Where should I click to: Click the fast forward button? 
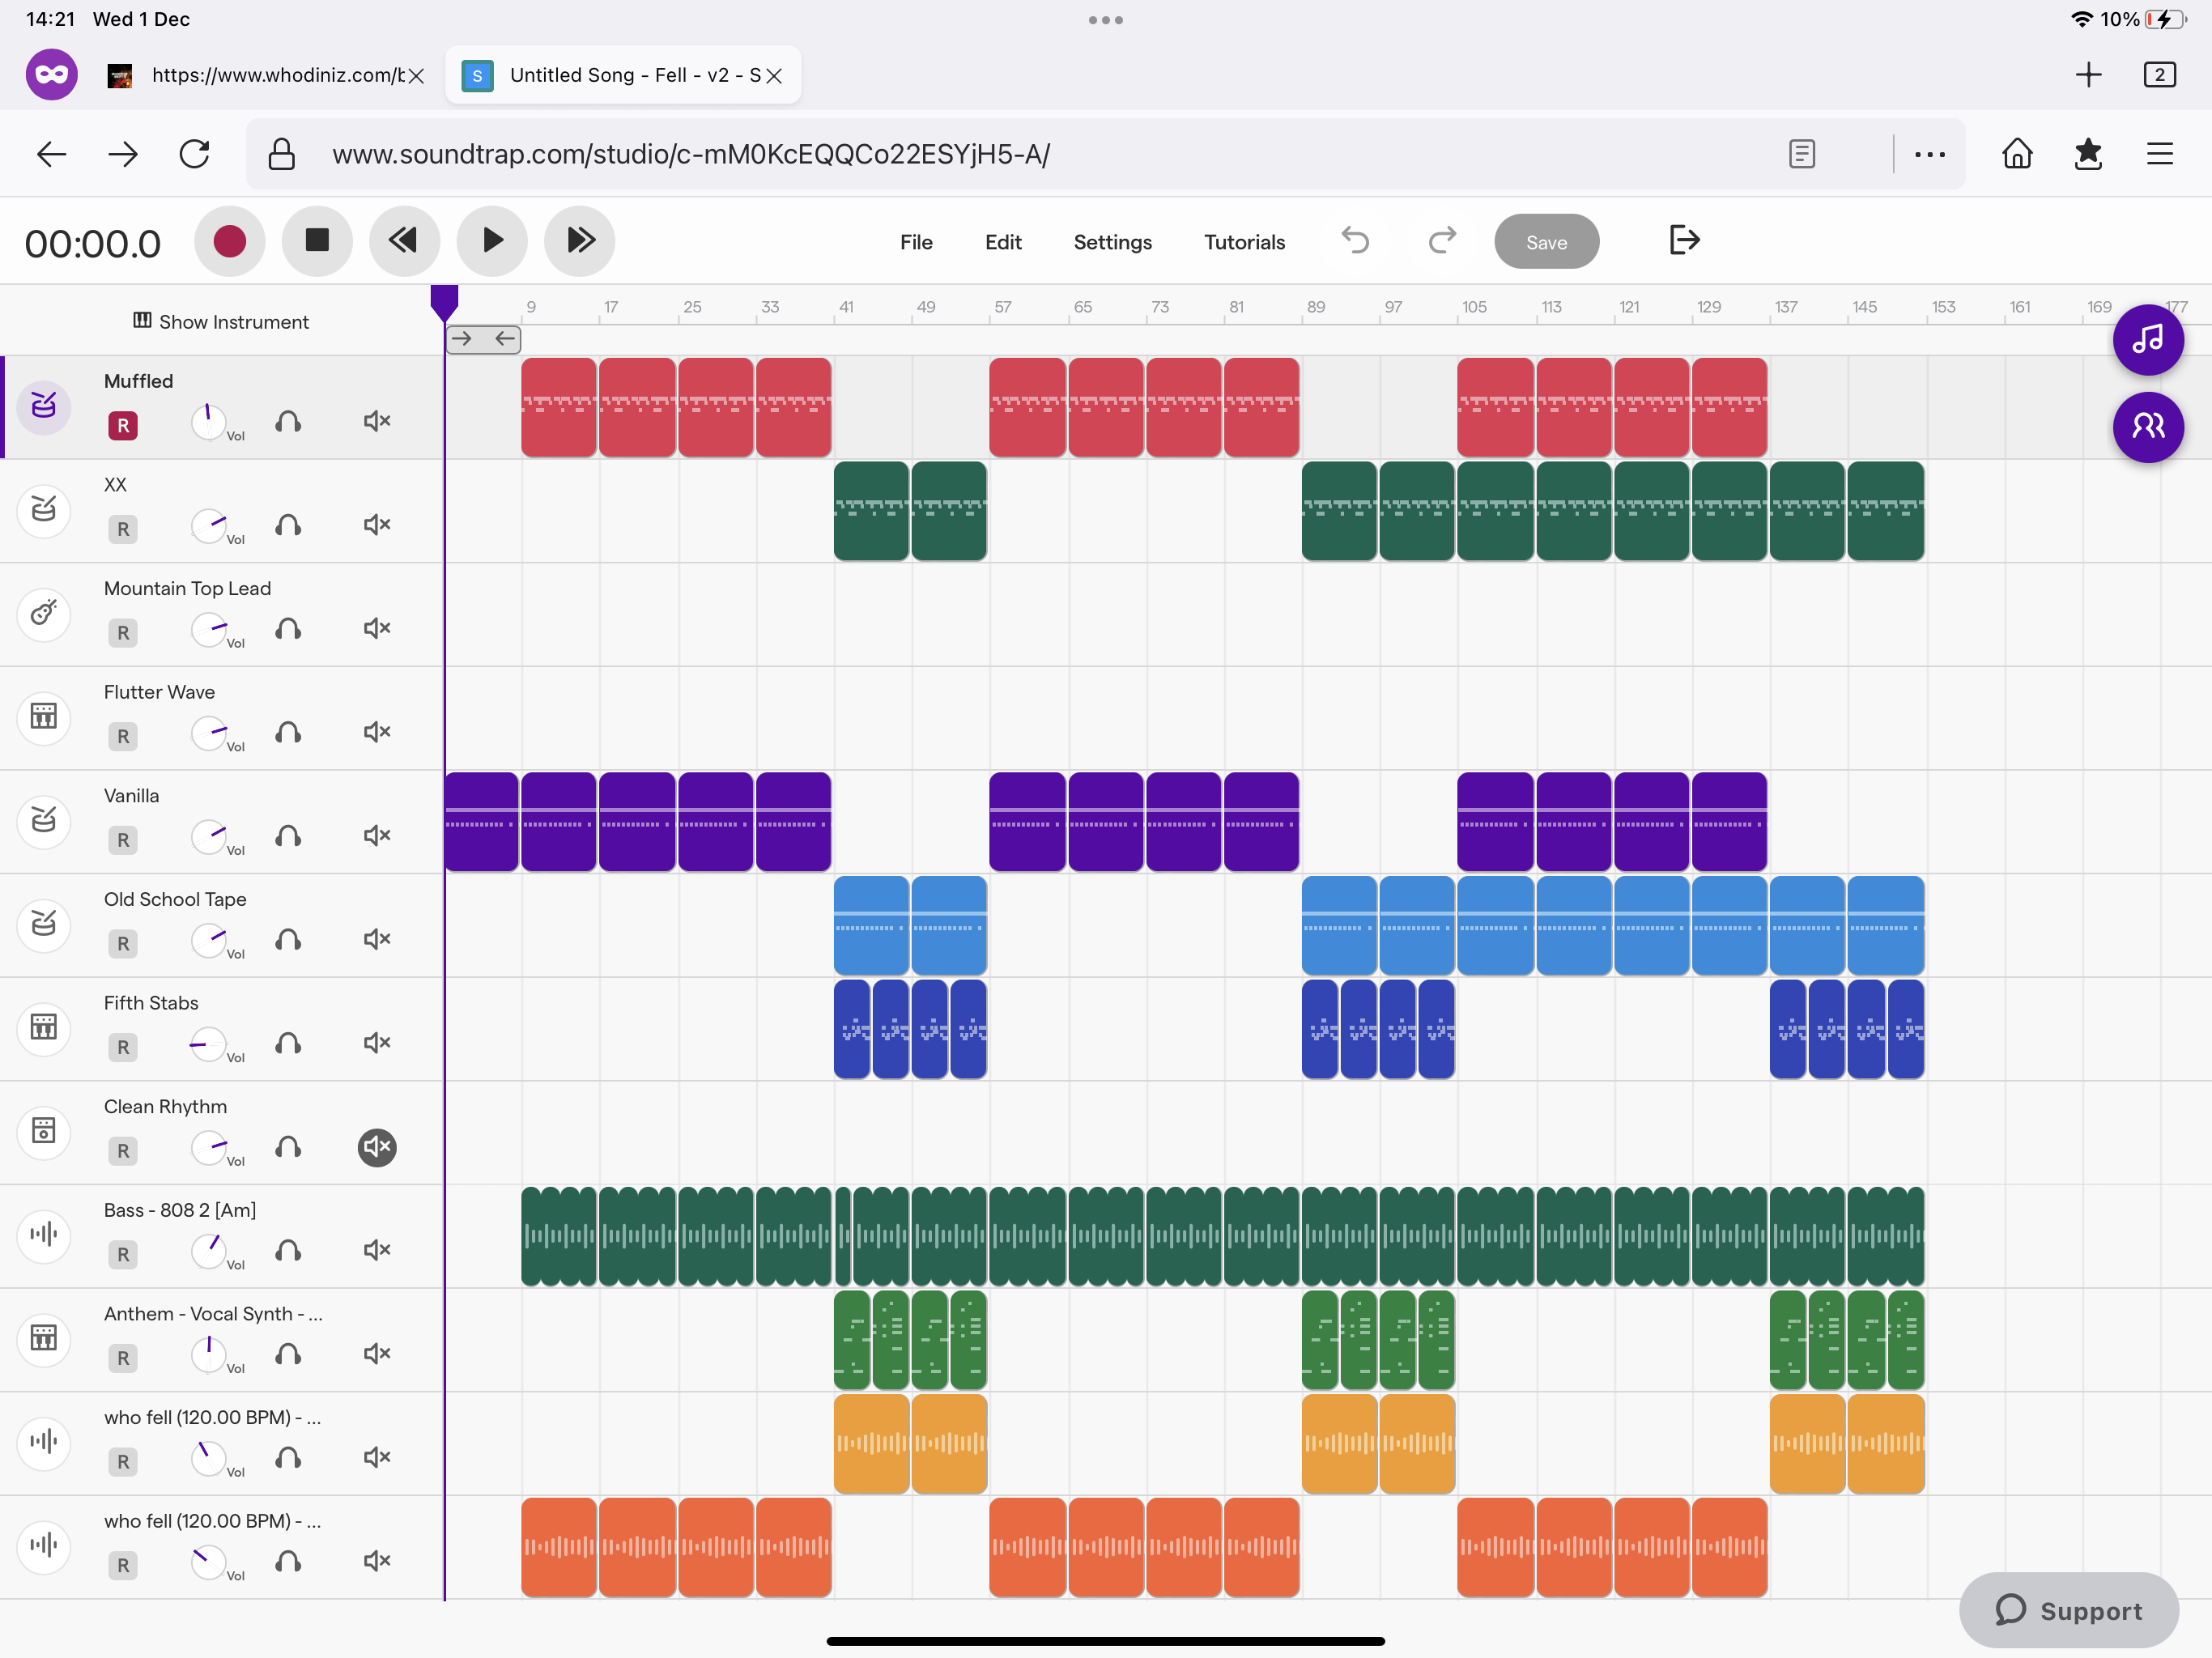tap(580, 241)
